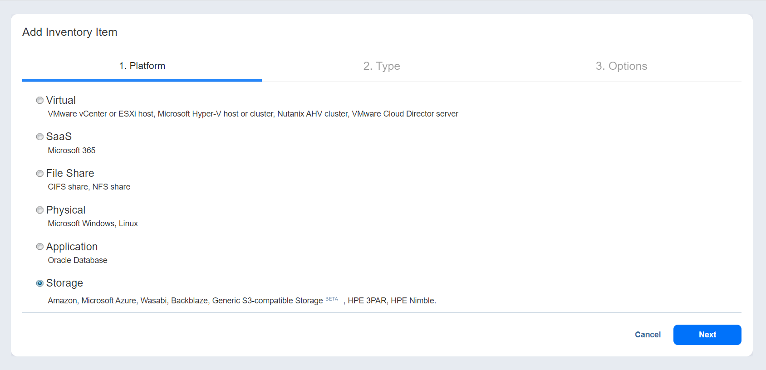The width and height of the screenshot is (766, 370).
Task: Go to the 3. Options step tab
Action: [x=621, y=66]
